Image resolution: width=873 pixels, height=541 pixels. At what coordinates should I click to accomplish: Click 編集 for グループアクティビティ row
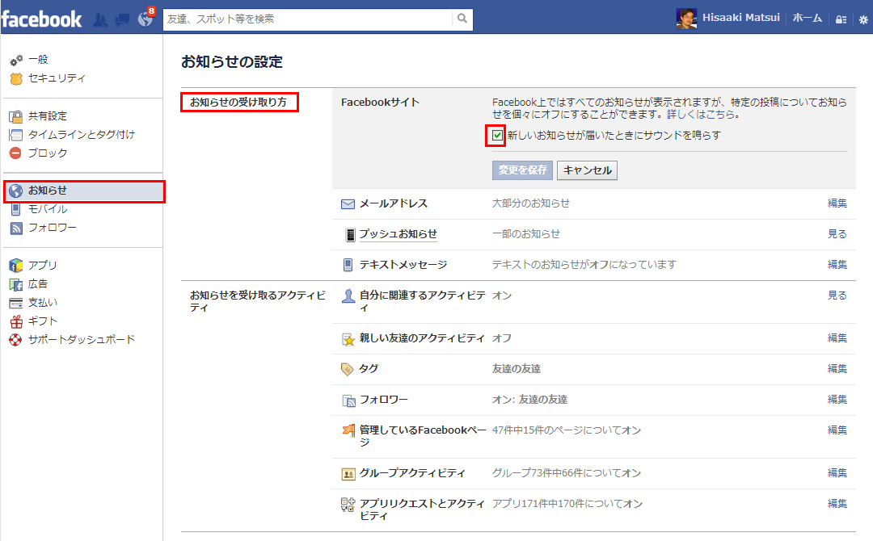(x=837, y=472)
